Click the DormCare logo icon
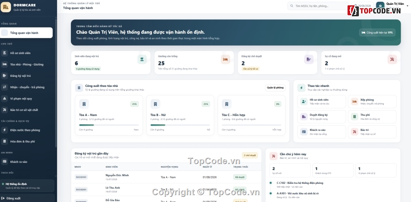Screen dimensions: 411x202 coord(6,7)
